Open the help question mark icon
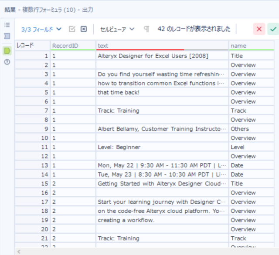The height and width of the screenshot is (255, 279). point(7,62)
